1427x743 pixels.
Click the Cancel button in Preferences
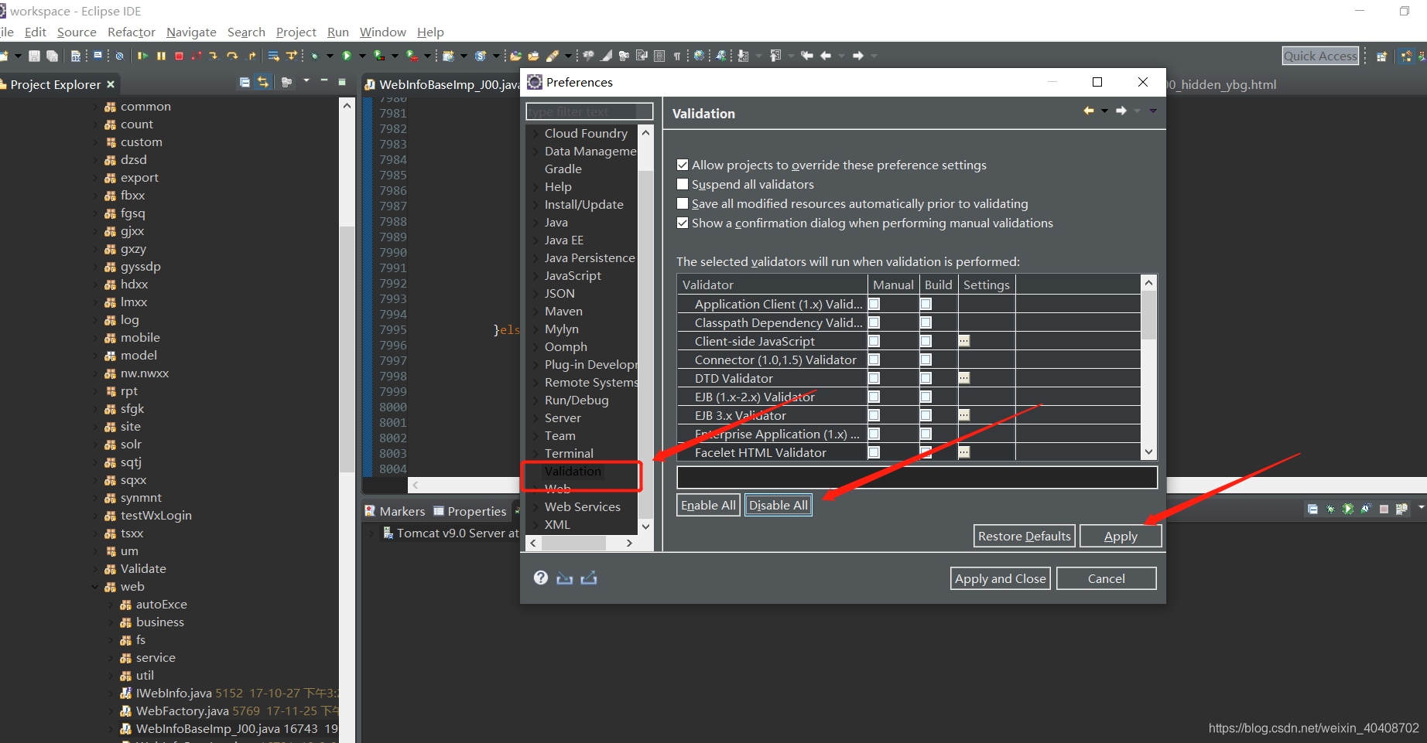click(x=1107, y=578)
